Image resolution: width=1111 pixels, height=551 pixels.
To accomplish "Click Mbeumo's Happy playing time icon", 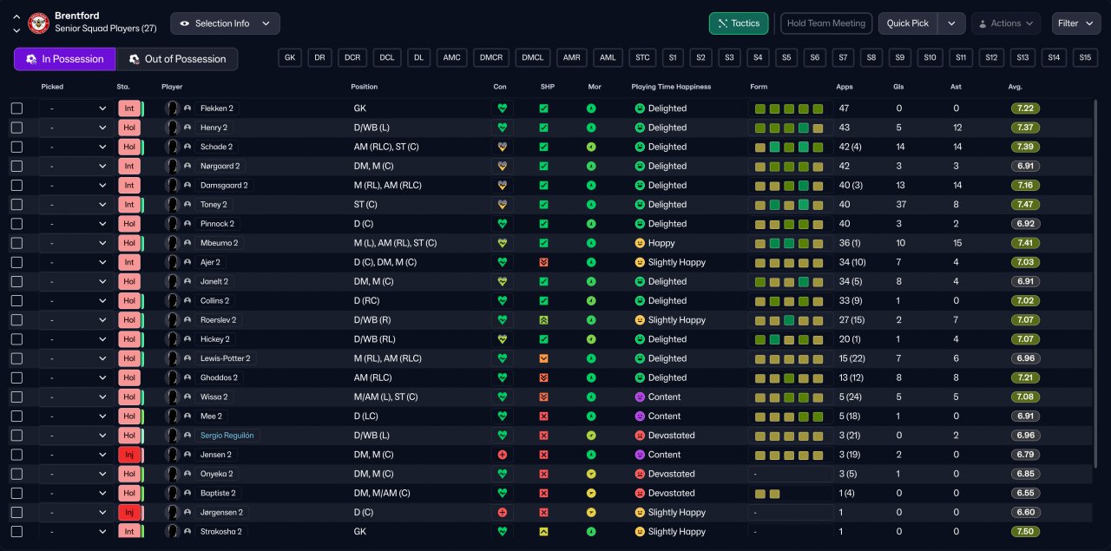I will [x=640, y=243].
